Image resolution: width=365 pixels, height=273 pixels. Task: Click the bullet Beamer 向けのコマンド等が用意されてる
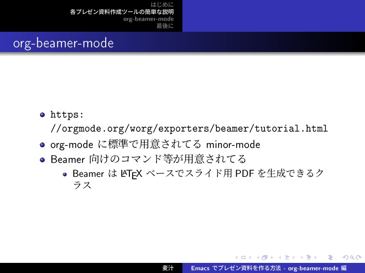(x=148, y=159)
